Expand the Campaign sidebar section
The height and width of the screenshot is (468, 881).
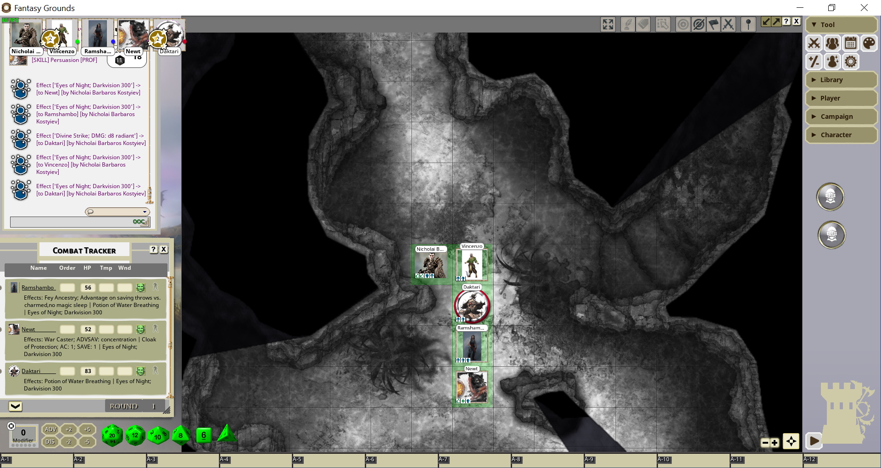pyautogui.click(x=842, y=117)
